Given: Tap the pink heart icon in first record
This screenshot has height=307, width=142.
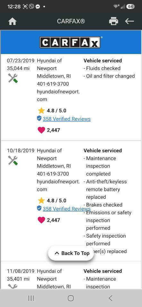Looking at the screenshot, I should click(x=41, y=130).
